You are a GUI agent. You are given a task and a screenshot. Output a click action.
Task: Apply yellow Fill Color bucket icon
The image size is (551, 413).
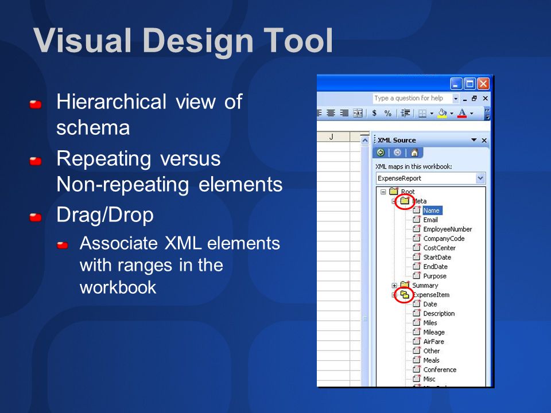click(x=442, y=113)
